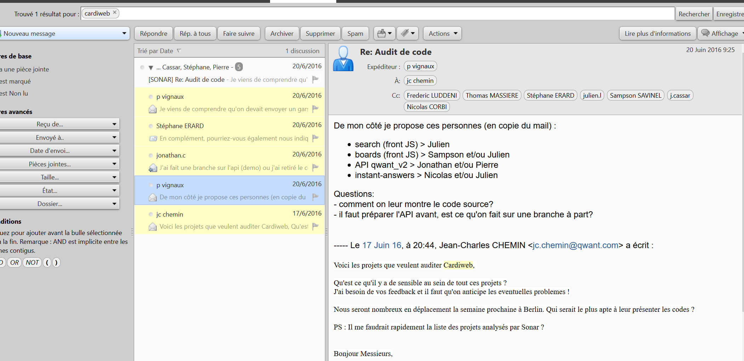Open the jc.chemin@qwant.com email link
Image resolution: width=744 pixels, height=361 pixels.
click(x=575, y=245)
